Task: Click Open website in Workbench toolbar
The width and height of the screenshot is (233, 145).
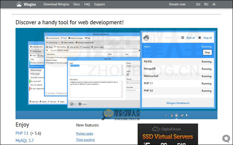Action: tap(68, 43)
